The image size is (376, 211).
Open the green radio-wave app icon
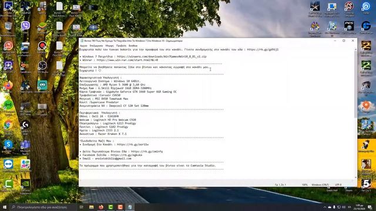[x=8, y=105]
